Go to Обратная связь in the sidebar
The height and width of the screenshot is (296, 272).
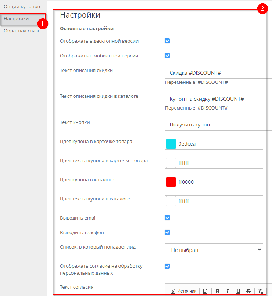(22, 31)
